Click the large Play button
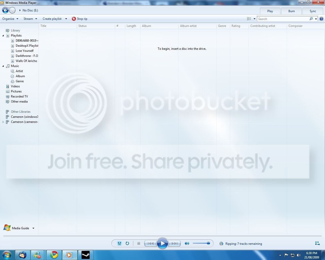The height and width of the screenshot is (260, 325). (x=162, y=243)
